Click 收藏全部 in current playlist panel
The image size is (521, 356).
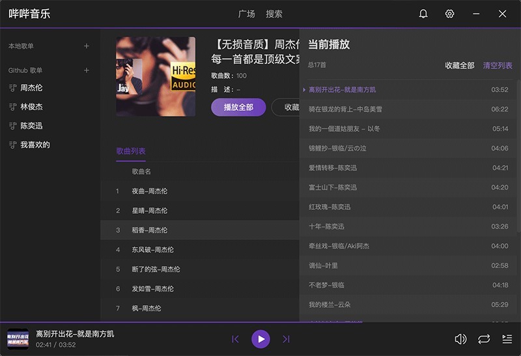459,66
